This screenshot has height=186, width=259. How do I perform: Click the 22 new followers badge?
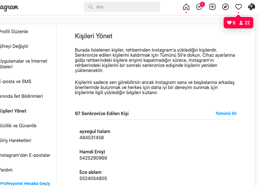click(x=245, y=23)
